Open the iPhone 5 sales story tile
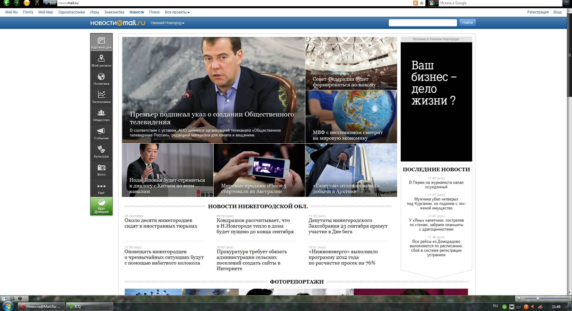This screenshot has height=311, width=572. 259,170
